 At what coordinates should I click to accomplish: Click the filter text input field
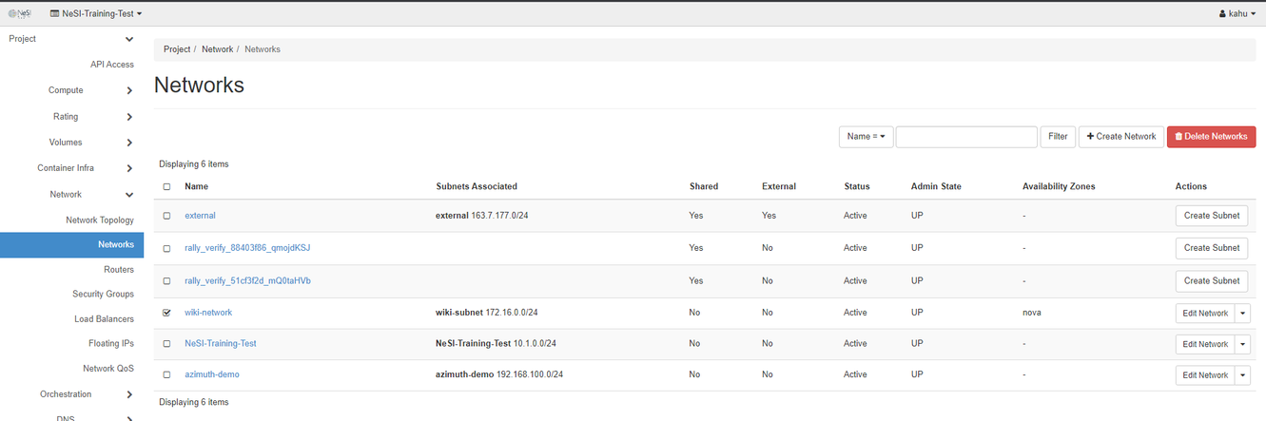965,137
